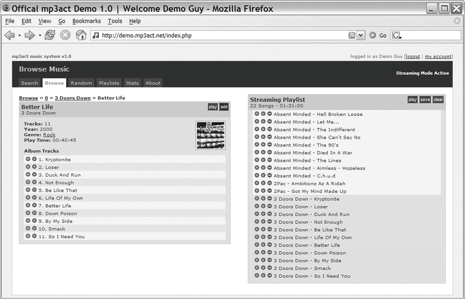The height and width of the screenshot is (299, 465).
Task: Click the Rock genre link
Action: [49, 135]
